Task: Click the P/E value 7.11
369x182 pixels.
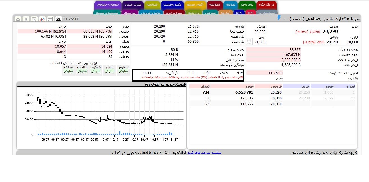Action: (191, 73)
